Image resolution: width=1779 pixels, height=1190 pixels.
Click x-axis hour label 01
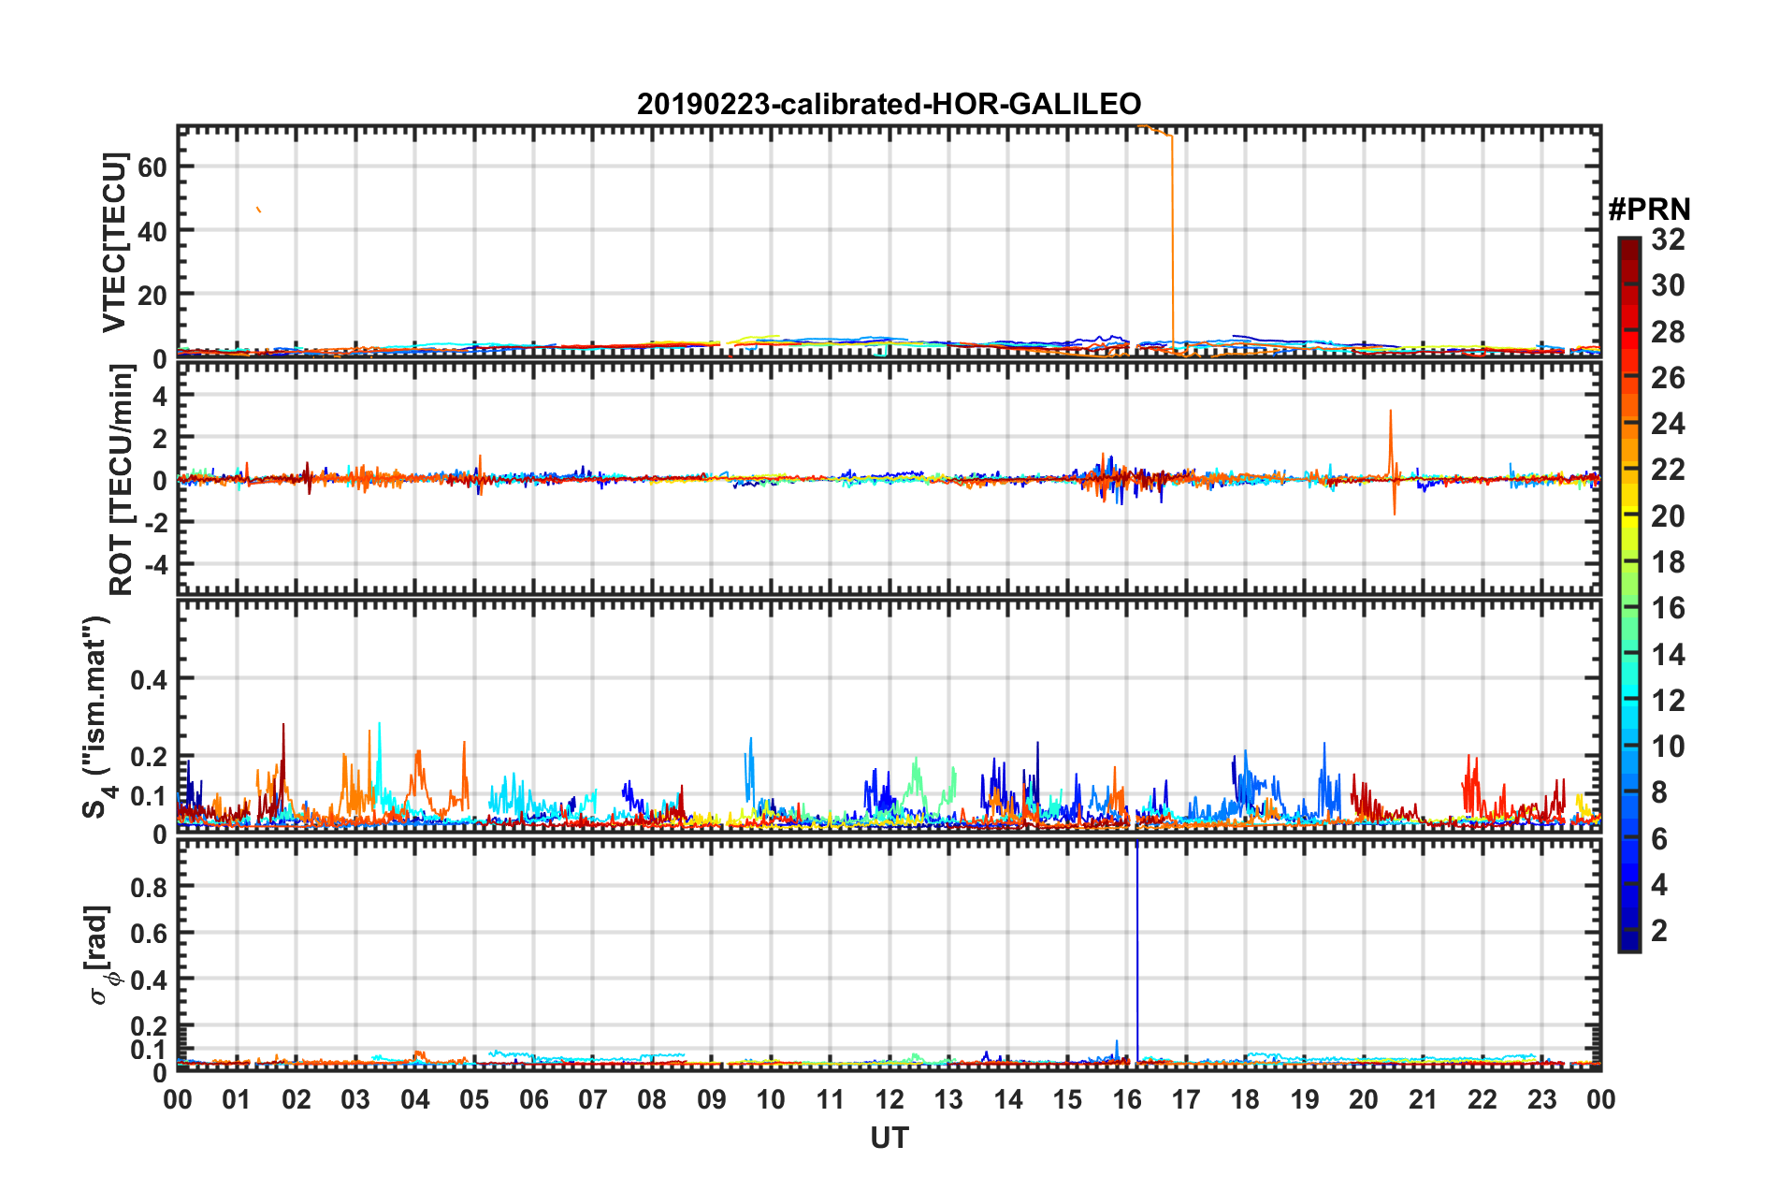point(237,1100)
